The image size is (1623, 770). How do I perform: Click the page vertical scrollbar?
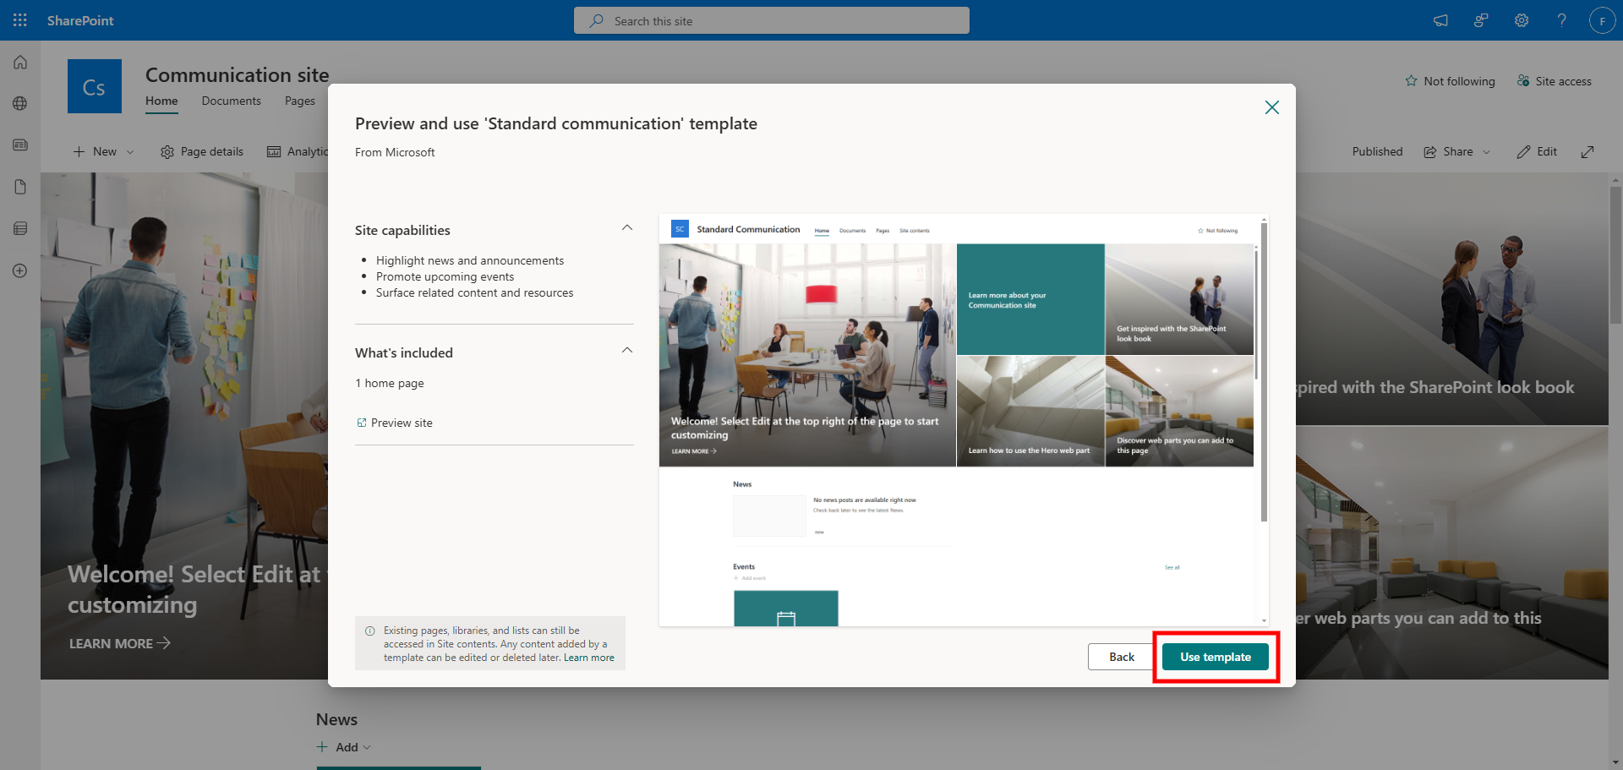1615,254
